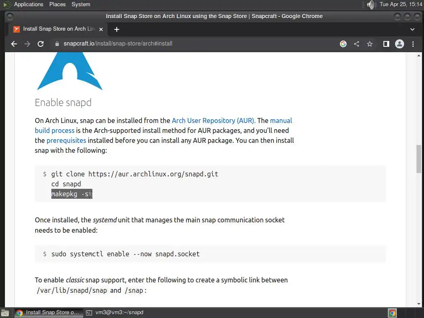Screen dimensions: 424x318
Task: Click the Enable snapd heading
Action: (x=63, y=103)
